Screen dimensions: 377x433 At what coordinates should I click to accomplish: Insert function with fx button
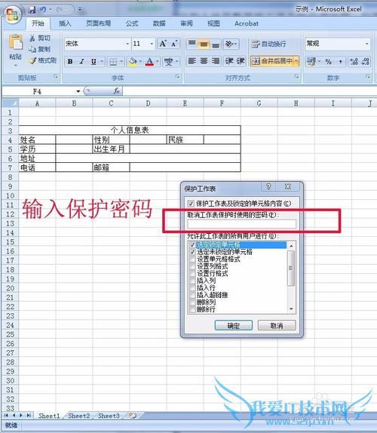pos(116,91)
